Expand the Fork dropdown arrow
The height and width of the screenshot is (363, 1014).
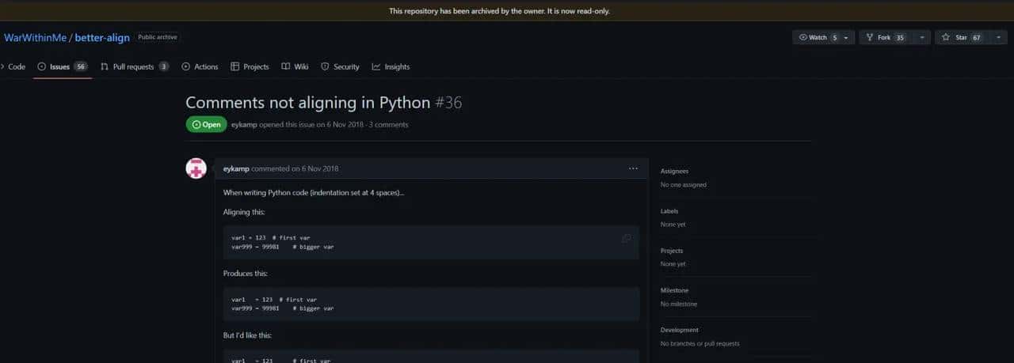(921, 37)
